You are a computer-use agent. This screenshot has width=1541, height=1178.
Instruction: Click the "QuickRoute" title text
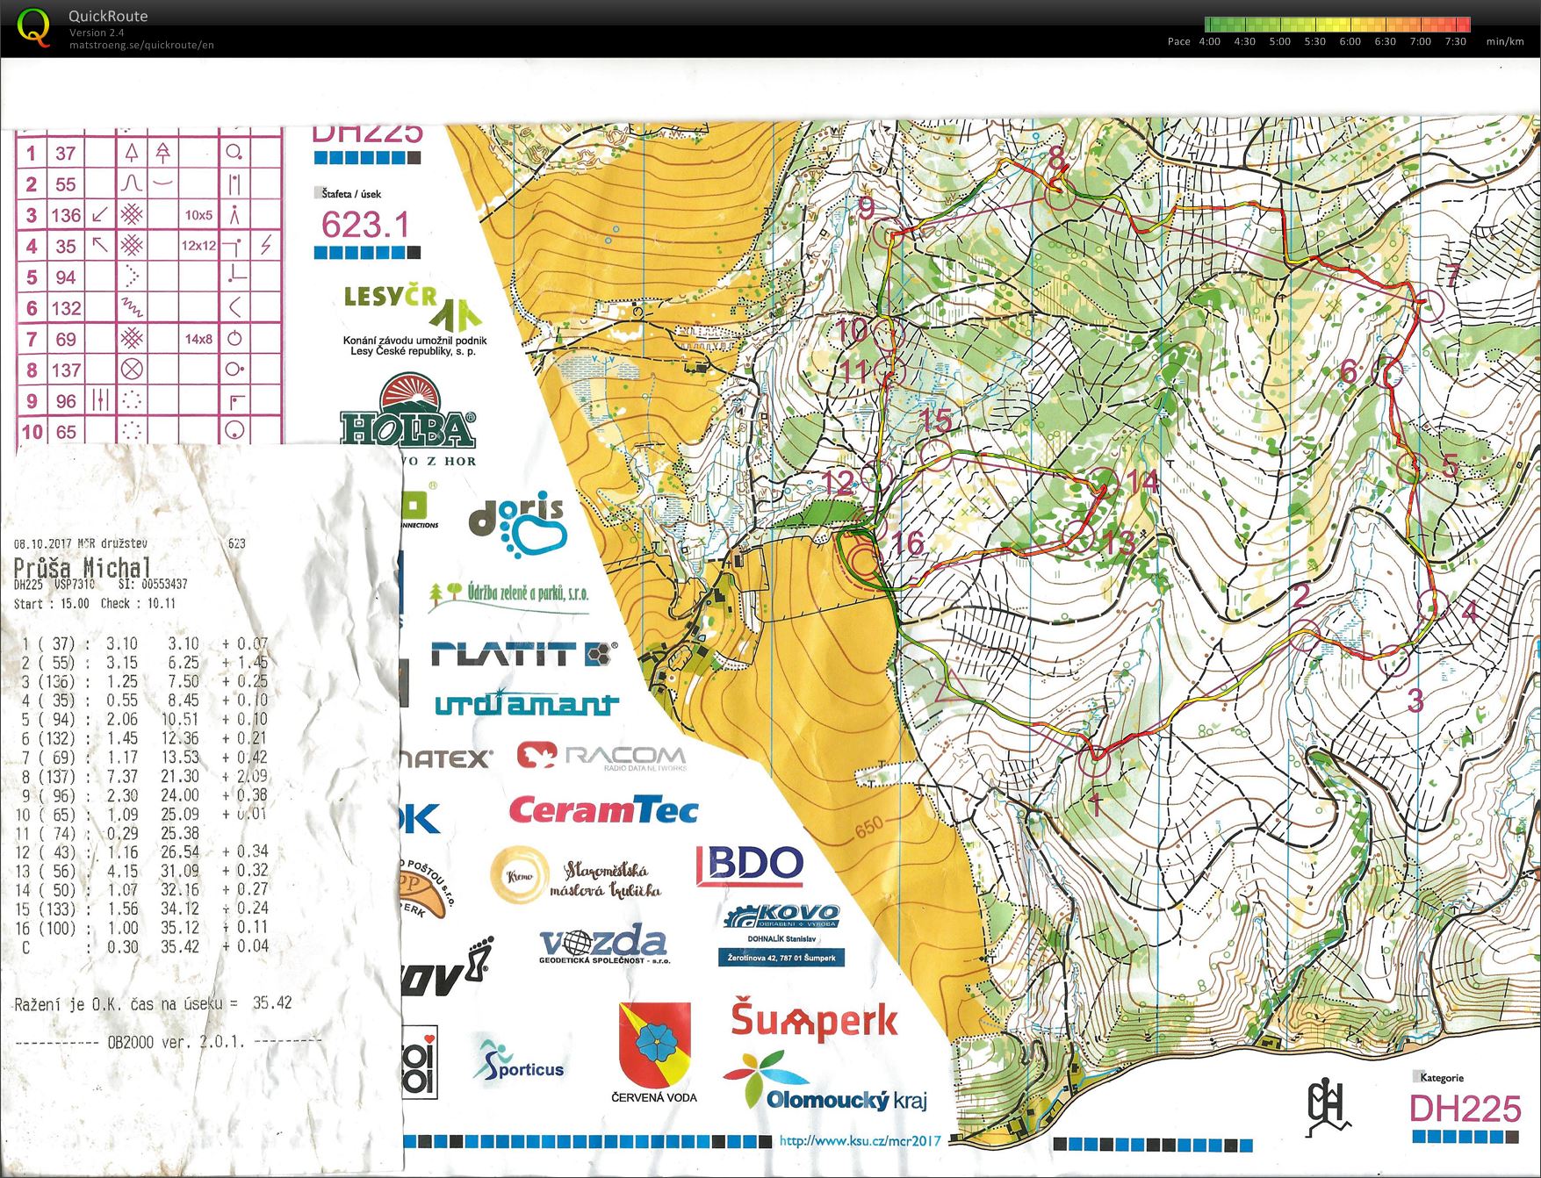click(108, 16)
